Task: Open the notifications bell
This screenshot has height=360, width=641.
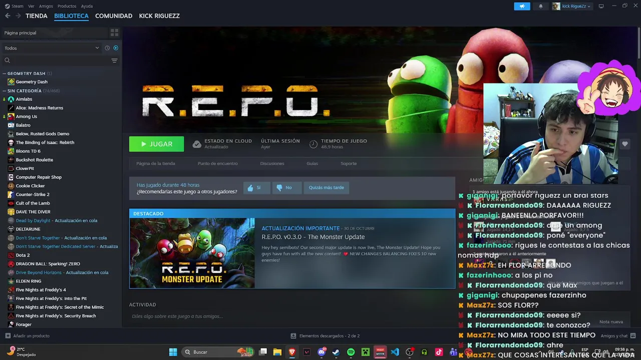Action: tap(540, 6)
